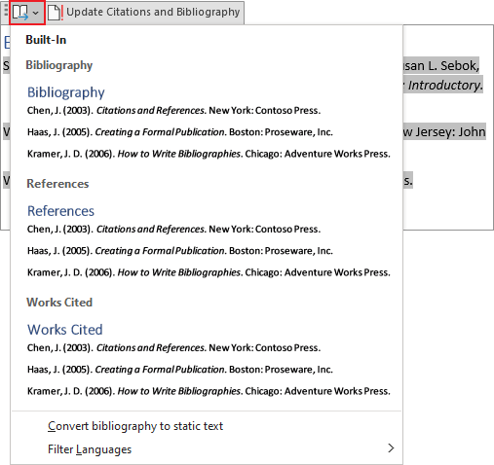
Task: Click Chen entry in References preview
Action: [x=173, y=230]
